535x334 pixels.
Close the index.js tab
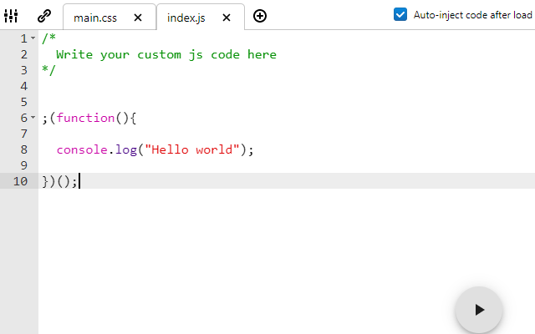coord(227,18)
